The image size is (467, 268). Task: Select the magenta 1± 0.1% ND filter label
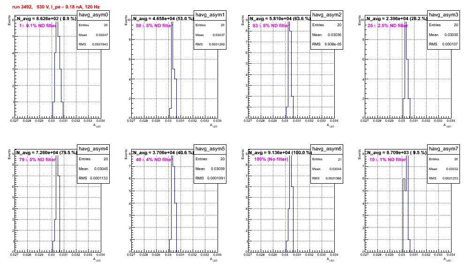(38, 26)
